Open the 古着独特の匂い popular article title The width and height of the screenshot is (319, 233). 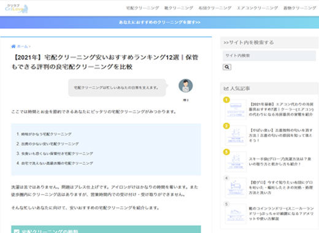[280, 136]
